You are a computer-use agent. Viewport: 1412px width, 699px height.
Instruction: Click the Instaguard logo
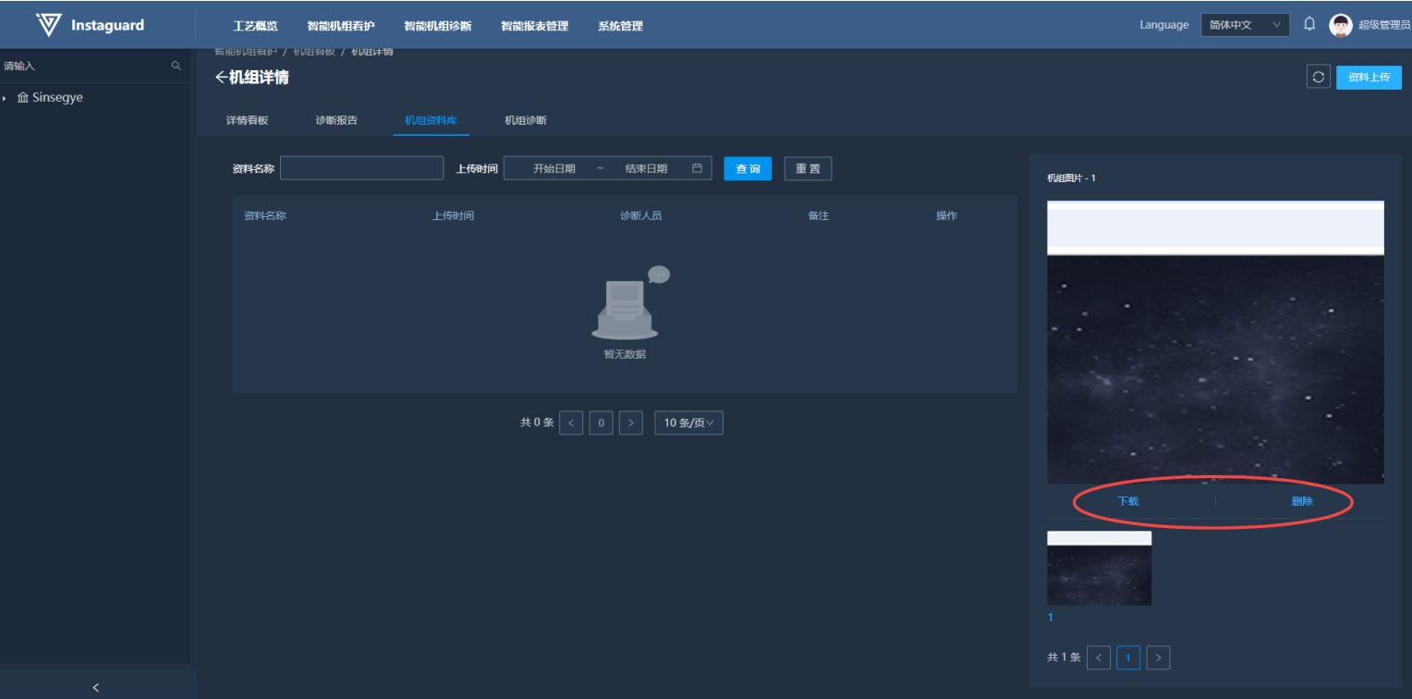(x=90, y=25)
